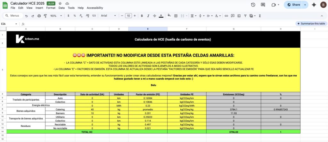Open the 123 more formats menu

94,16
